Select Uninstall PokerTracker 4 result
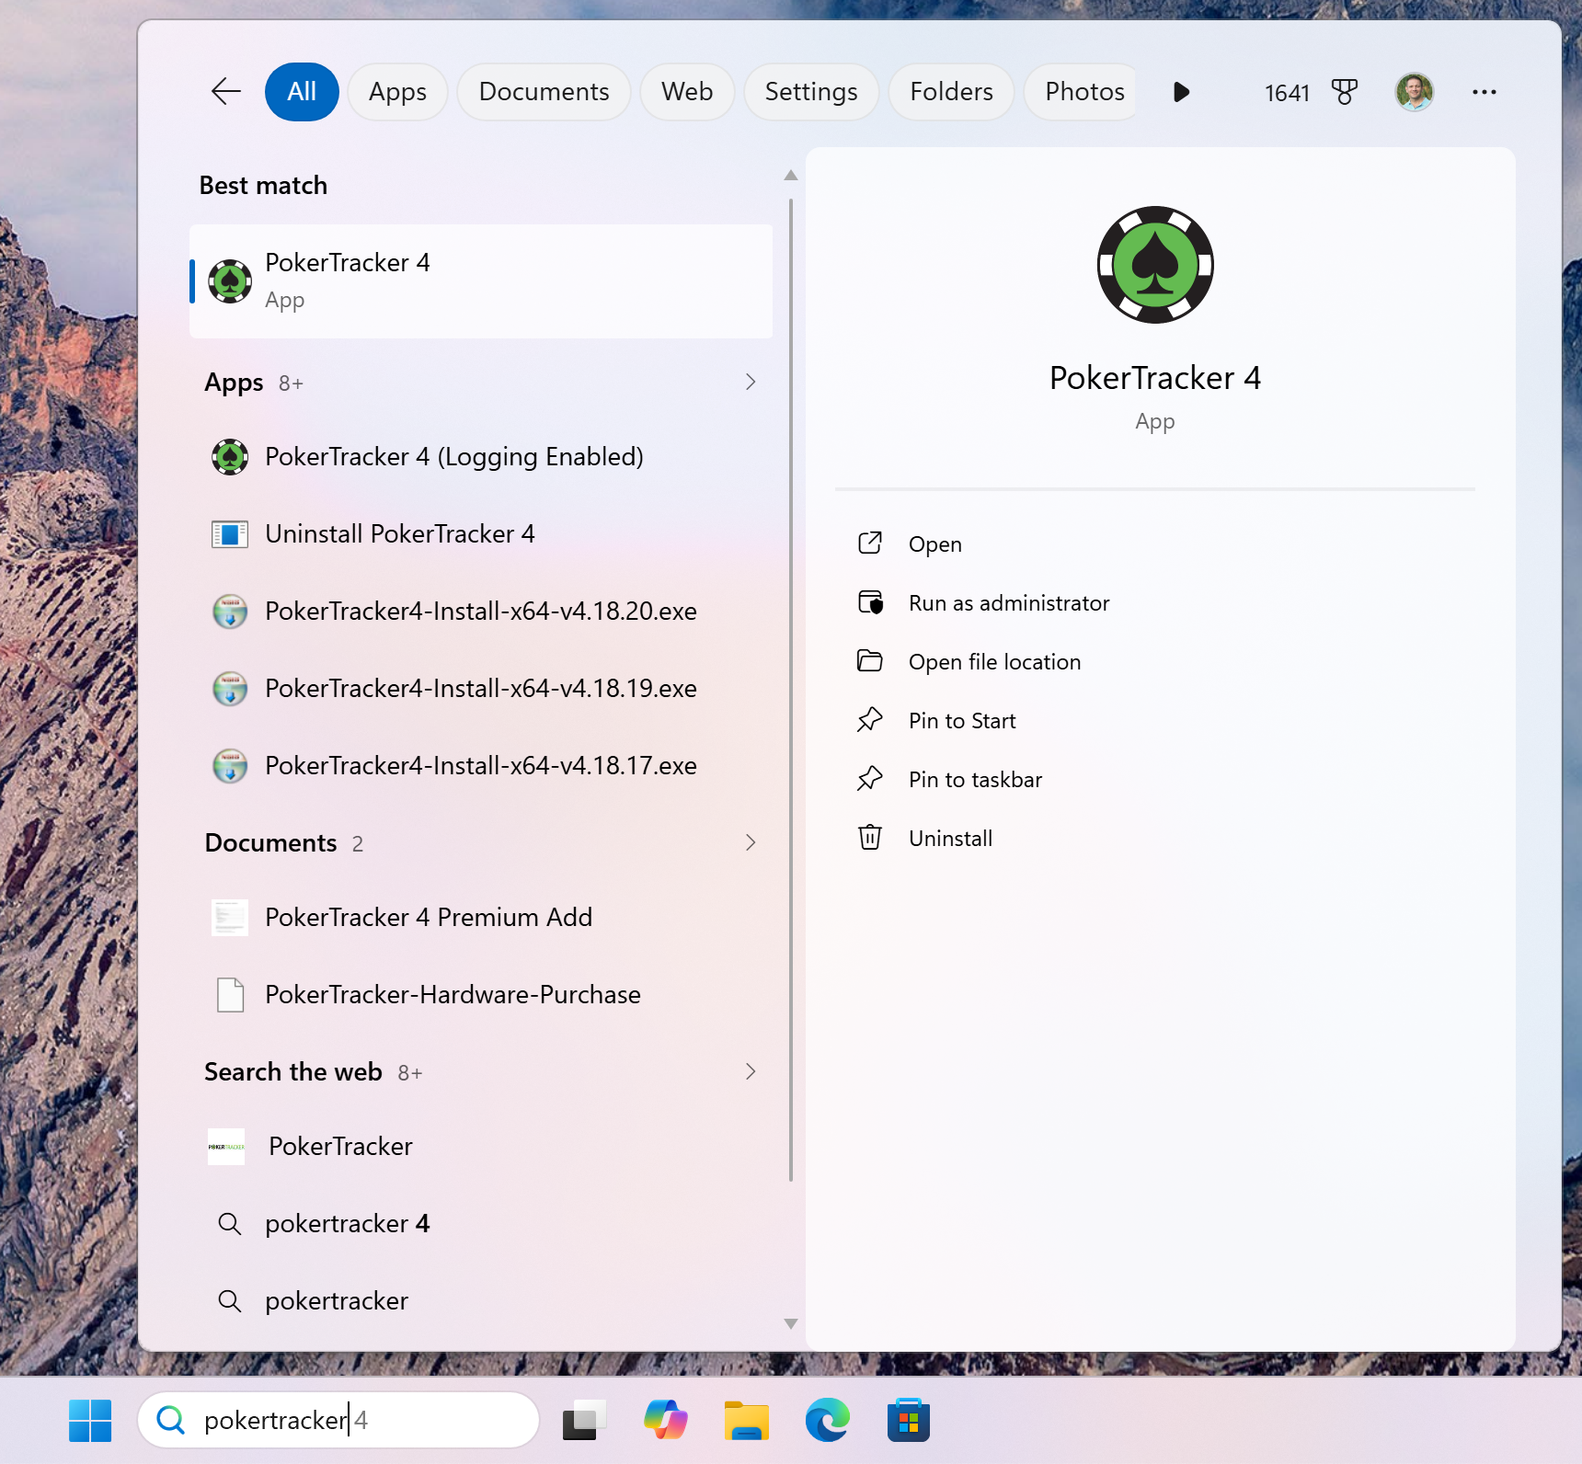1582x1464 pixels. (481, 534)
